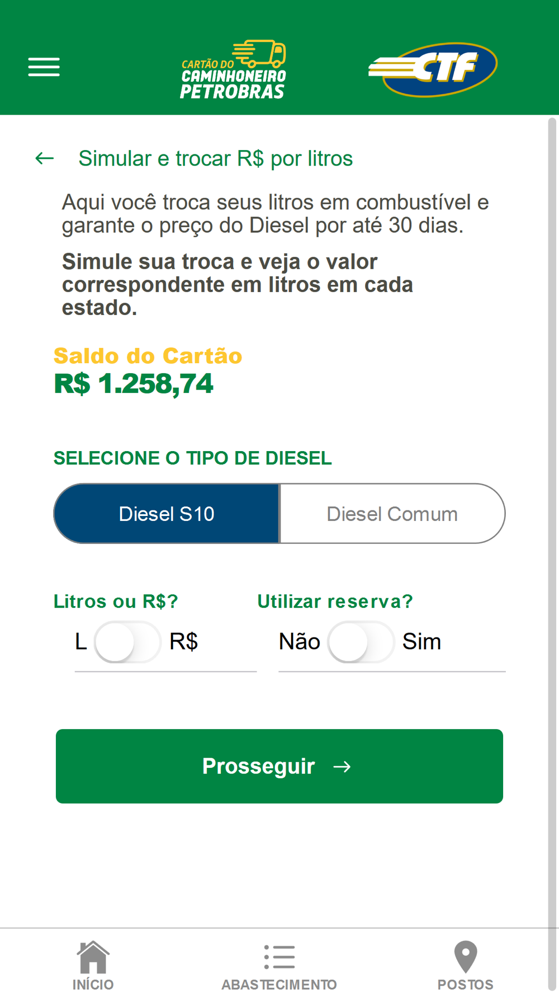Click the arrow on the Prosseguir button
This screenshot has width=559, height=995.
(x=342, y=767)
